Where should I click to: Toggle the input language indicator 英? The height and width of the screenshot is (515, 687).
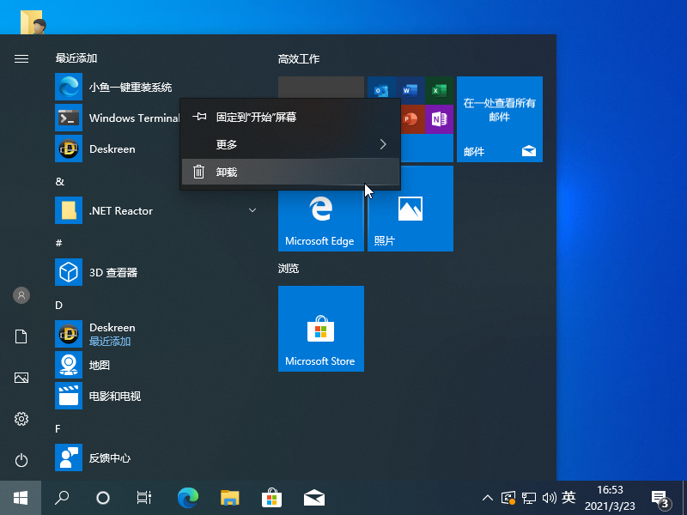point(568,497)
